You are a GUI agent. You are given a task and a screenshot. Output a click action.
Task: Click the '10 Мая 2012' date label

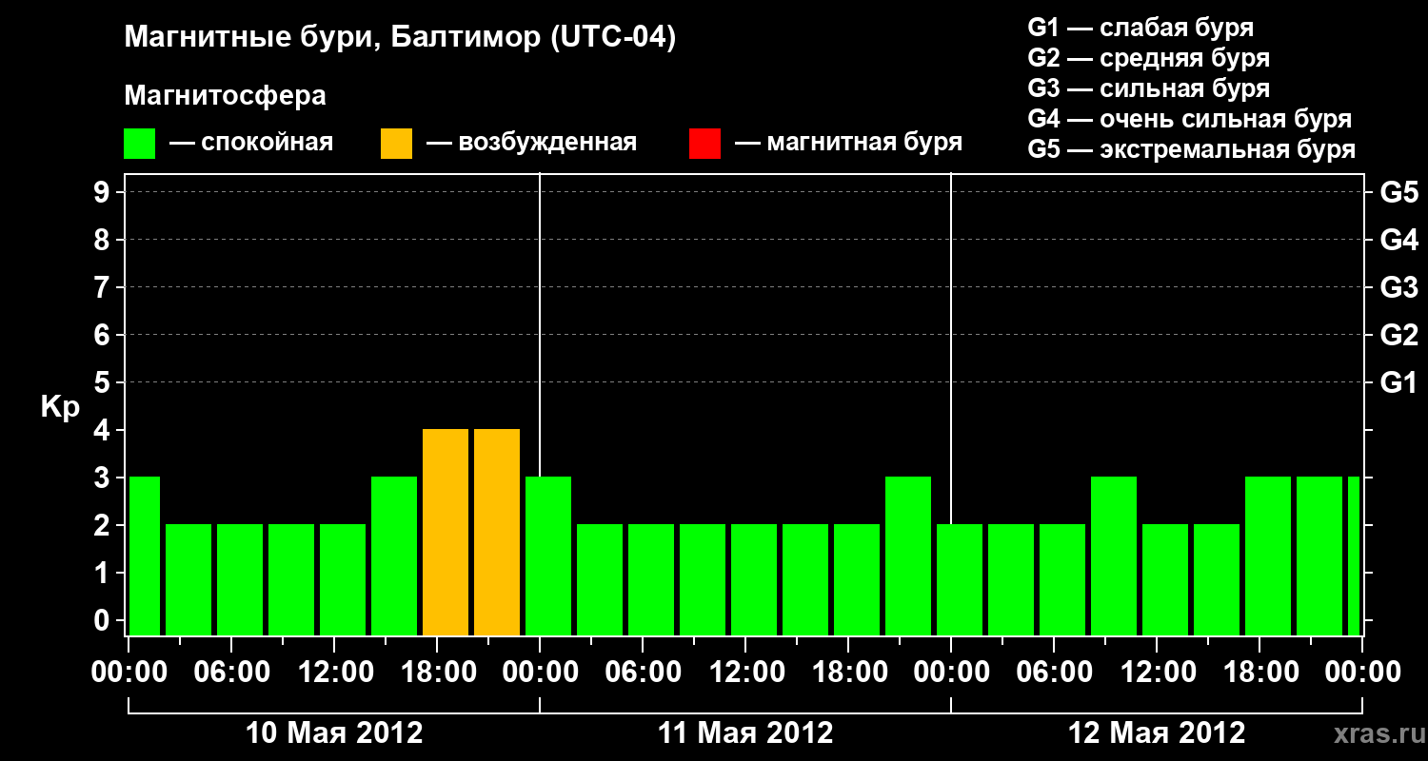(334, 733)
